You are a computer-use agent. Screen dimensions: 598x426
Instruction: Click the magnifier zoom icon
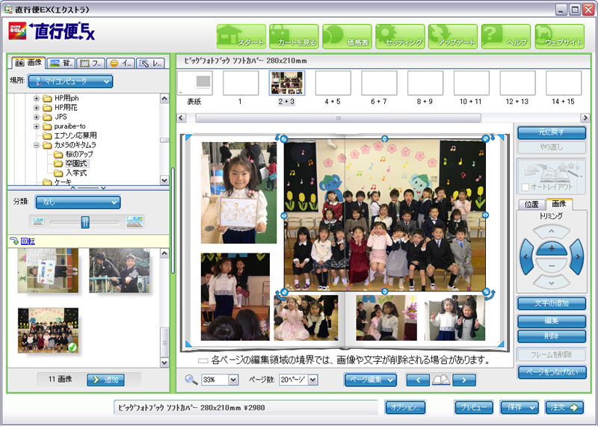coord(191,380)
